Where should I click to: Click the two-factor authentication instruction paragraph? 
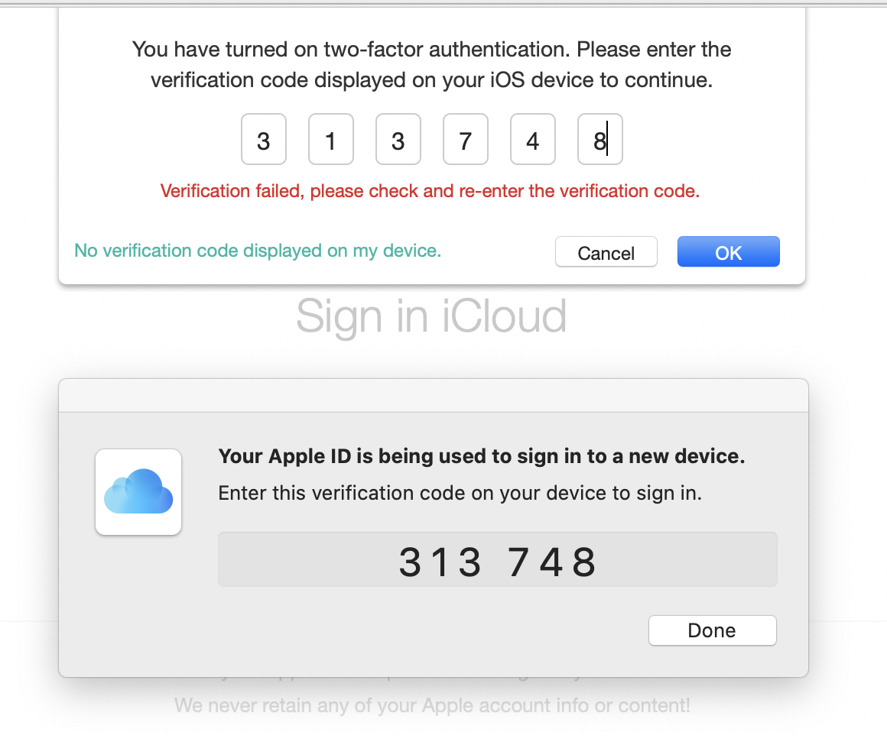(431, 64)
